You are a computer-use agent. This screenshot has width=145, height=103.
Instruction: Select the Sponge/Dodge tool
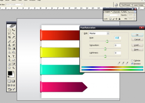tap(13, 52)
